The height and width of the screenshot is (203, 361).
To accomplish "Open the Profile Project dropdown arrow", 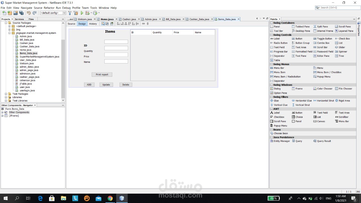I will [99, 13].
